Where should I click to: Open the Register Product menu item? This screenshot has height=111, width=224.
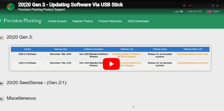pos(83,21)
